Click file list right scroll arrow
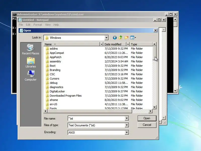201x151 pixels. pyautogui.click(x=150, y=111)
